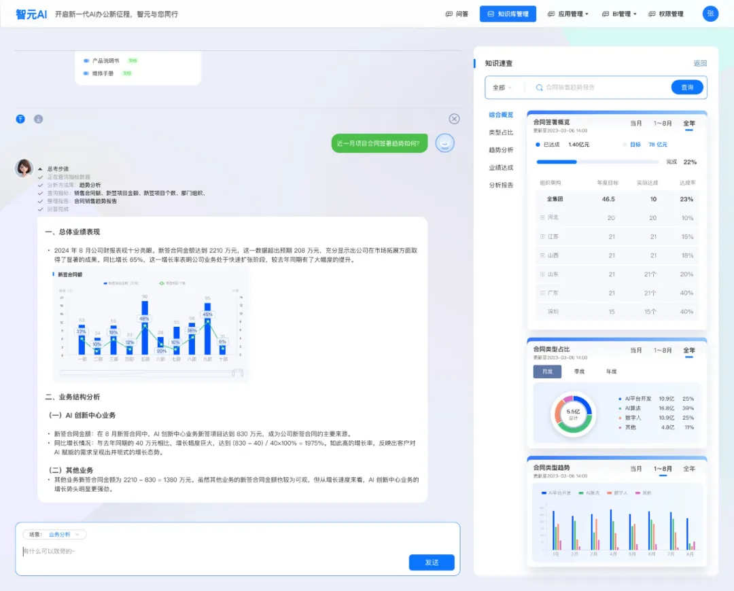Expand the 河北 row in the table

(x=542, y=217)
